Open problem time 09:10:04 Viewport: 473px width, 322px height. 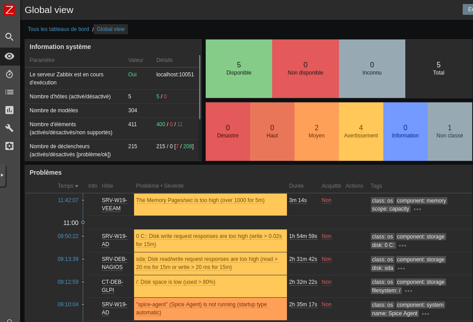click(68, 304)
